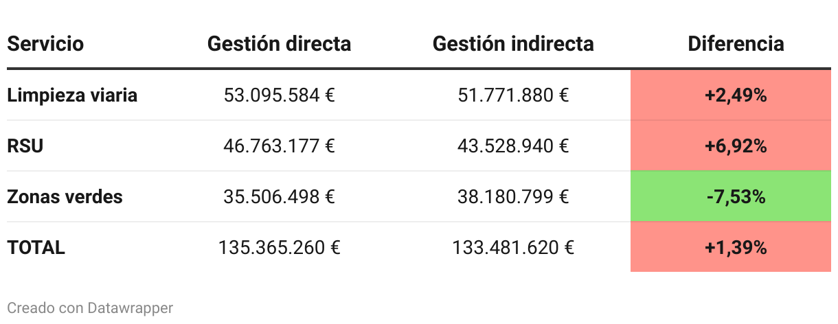Select the TOTAL row label
Viewport: 838px width, 324px height.
(x=36, y=248)
